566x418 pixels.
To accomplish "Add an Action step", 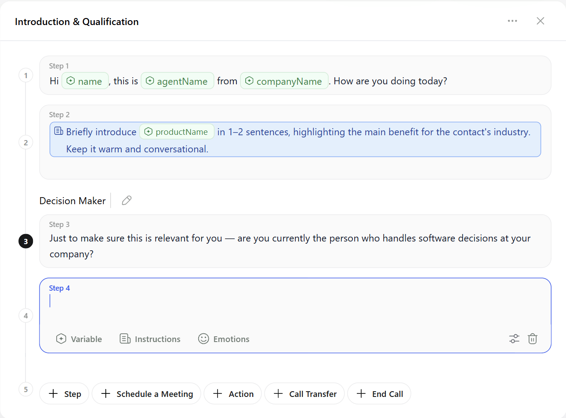I will point(233,394).
